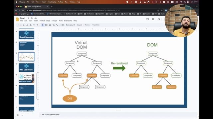This screenshot has height=119, width=213.
Task: Click the share page icon in address bar
Action: click(158, 10)
